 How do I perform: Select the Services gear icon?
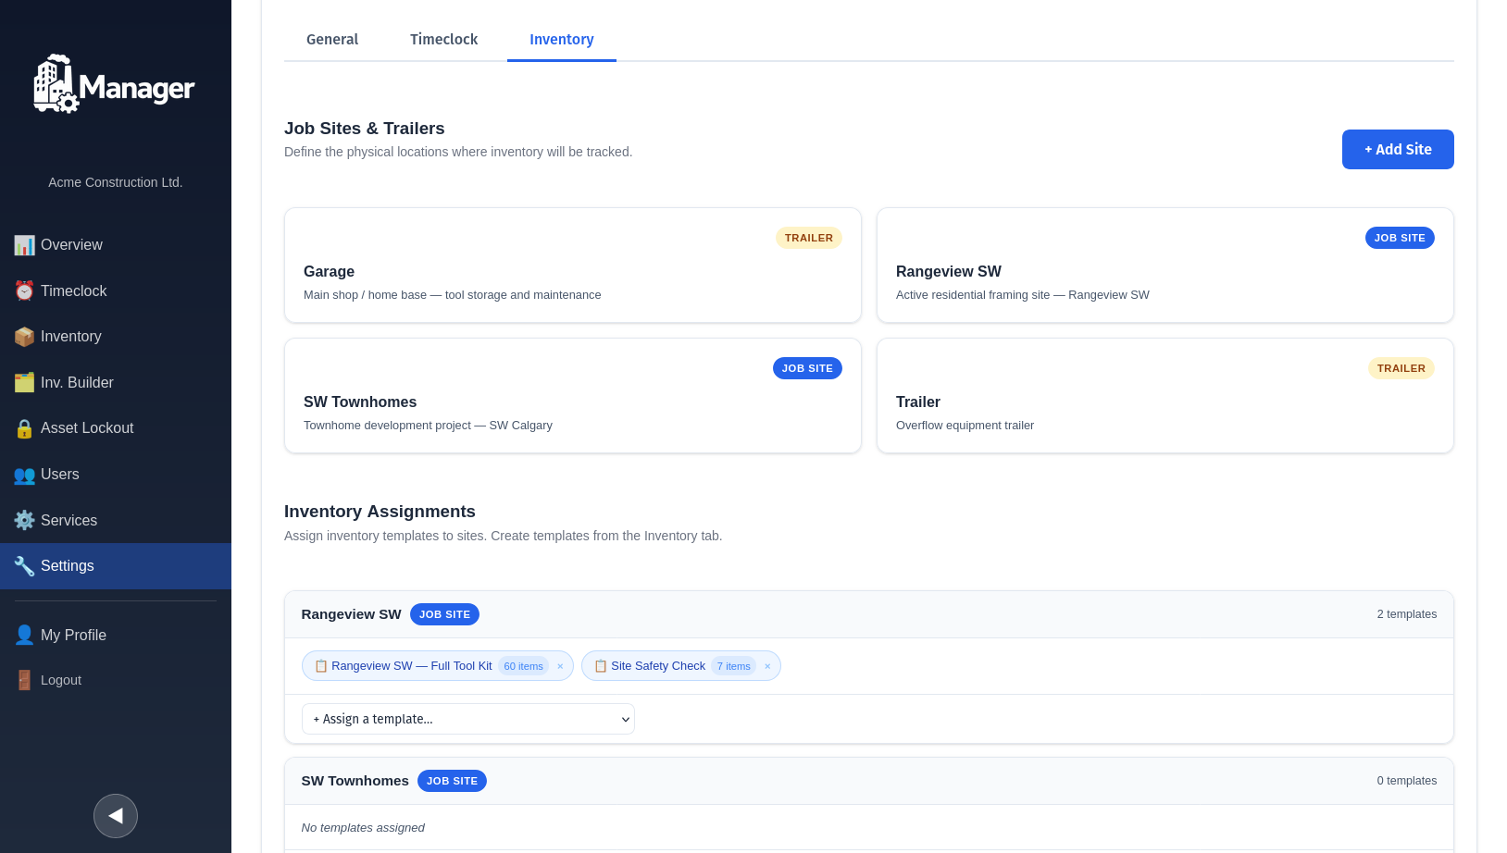[24, 520]
